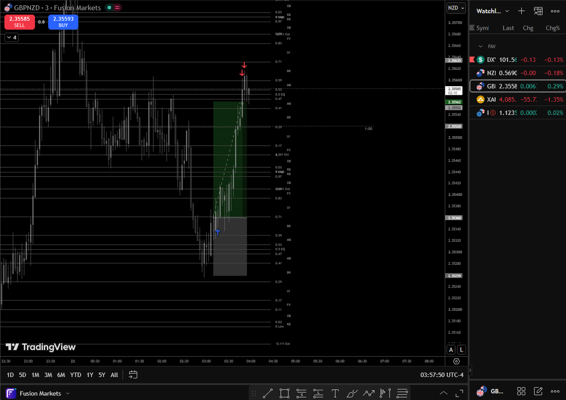Click the red SELL 2.35585 button
Screen dimensions: 566x400
(19, 22)
